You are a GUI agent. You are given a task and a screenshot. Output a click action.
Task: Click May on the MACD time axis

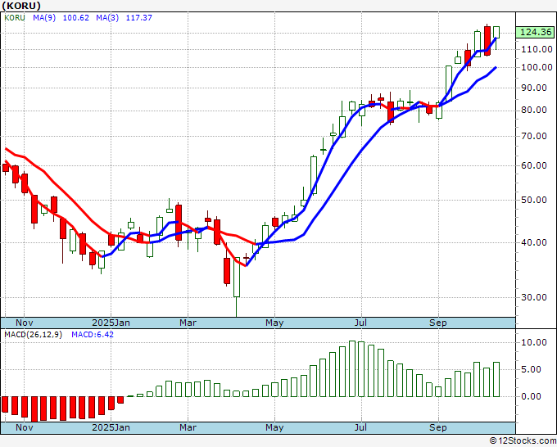point(274,427)
